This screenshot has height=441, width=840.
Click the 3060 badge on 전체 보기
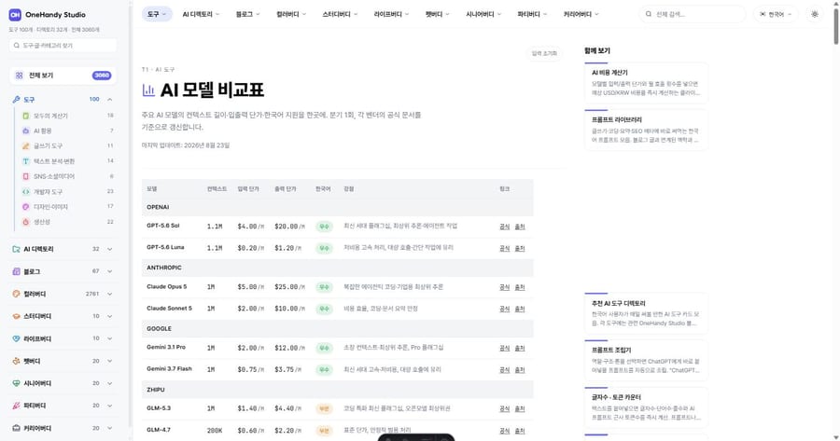[x=102, y=76]
